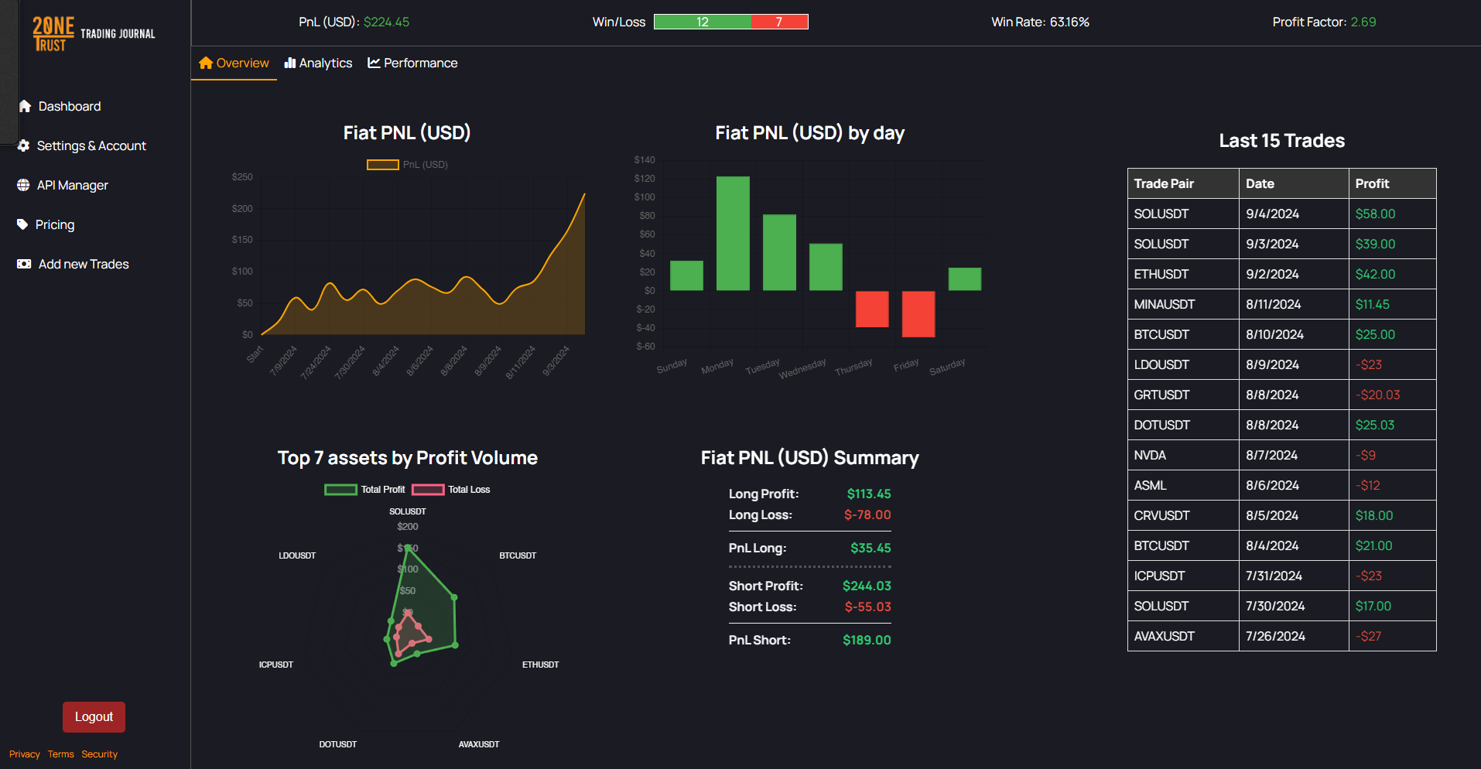This screenshot has height=769, width=1481.
Task: Toggle the Total Loss legend swatch
Action: point(428,490)
